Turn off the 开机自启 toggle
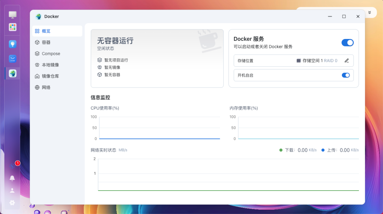Image resolution: width=383 pixels, height=214 pixels. pyautogui.click(x=346, y=75)
